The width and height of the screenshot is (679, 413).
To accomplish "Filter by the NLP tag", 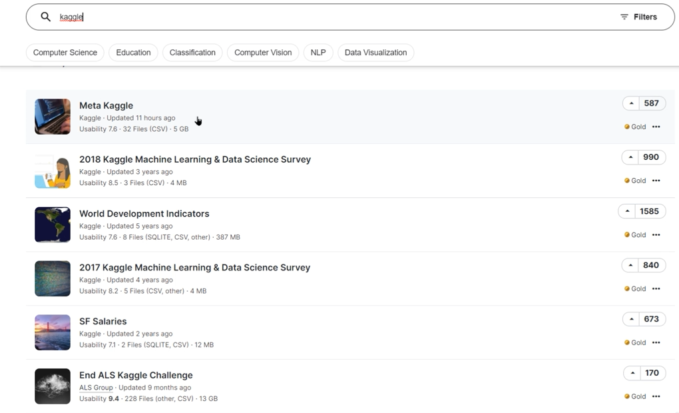I will tap(318, 53).
